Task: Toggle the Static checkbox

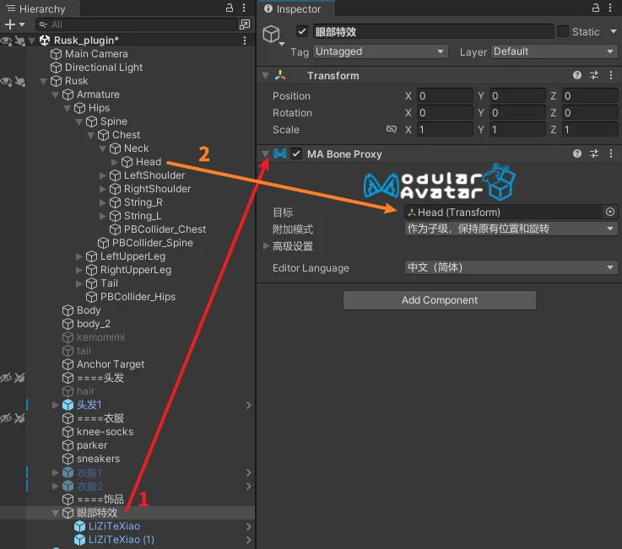Action: [563, 32]
